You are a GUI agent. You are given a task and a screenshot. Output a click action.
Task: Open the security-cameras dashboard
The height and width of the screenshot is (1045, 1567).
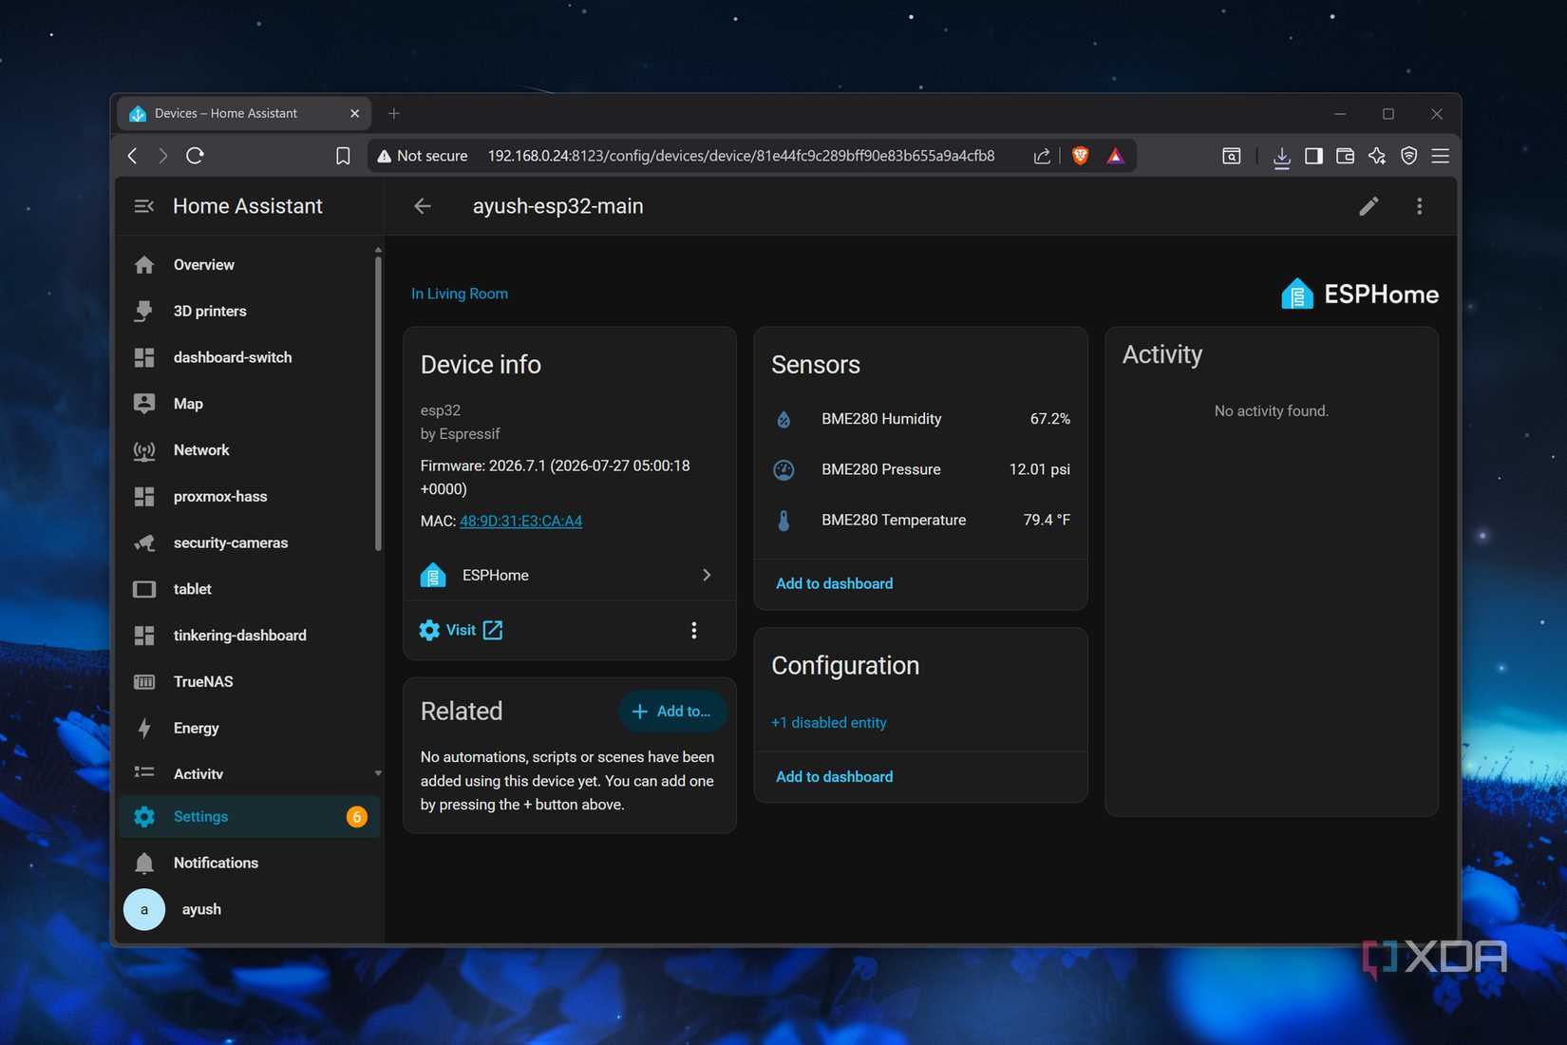click(x=249, y=543)
